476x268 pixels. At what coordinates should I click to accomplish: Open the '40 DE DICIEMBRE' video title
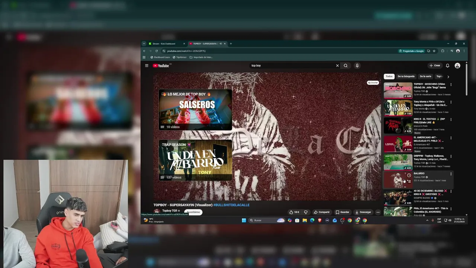coord(430,192)
